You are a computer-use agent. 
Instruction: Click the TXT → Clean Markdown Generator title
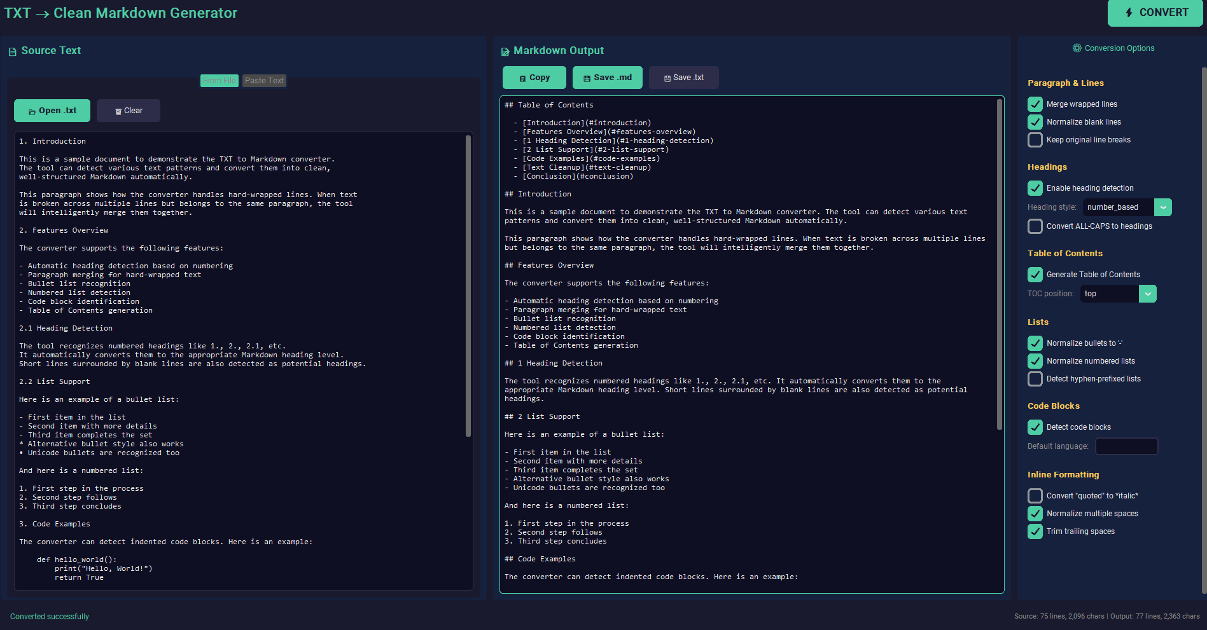coord(121,13)
